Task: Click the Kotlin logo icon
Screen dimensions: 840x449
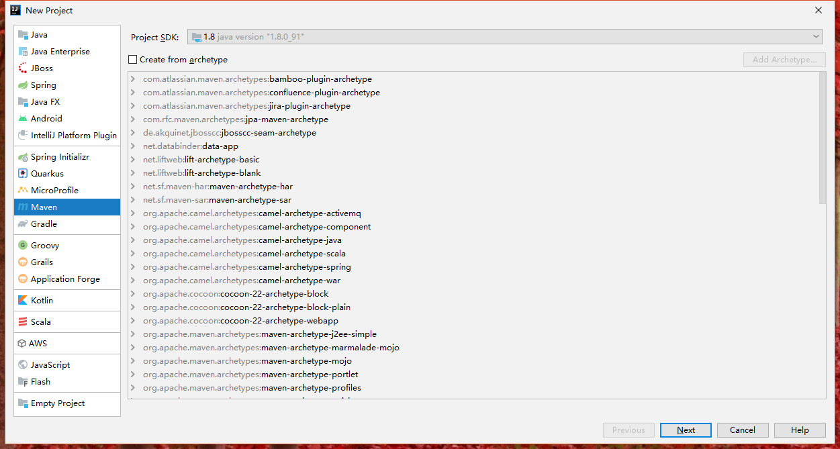Action: click(x=23, y=301)
